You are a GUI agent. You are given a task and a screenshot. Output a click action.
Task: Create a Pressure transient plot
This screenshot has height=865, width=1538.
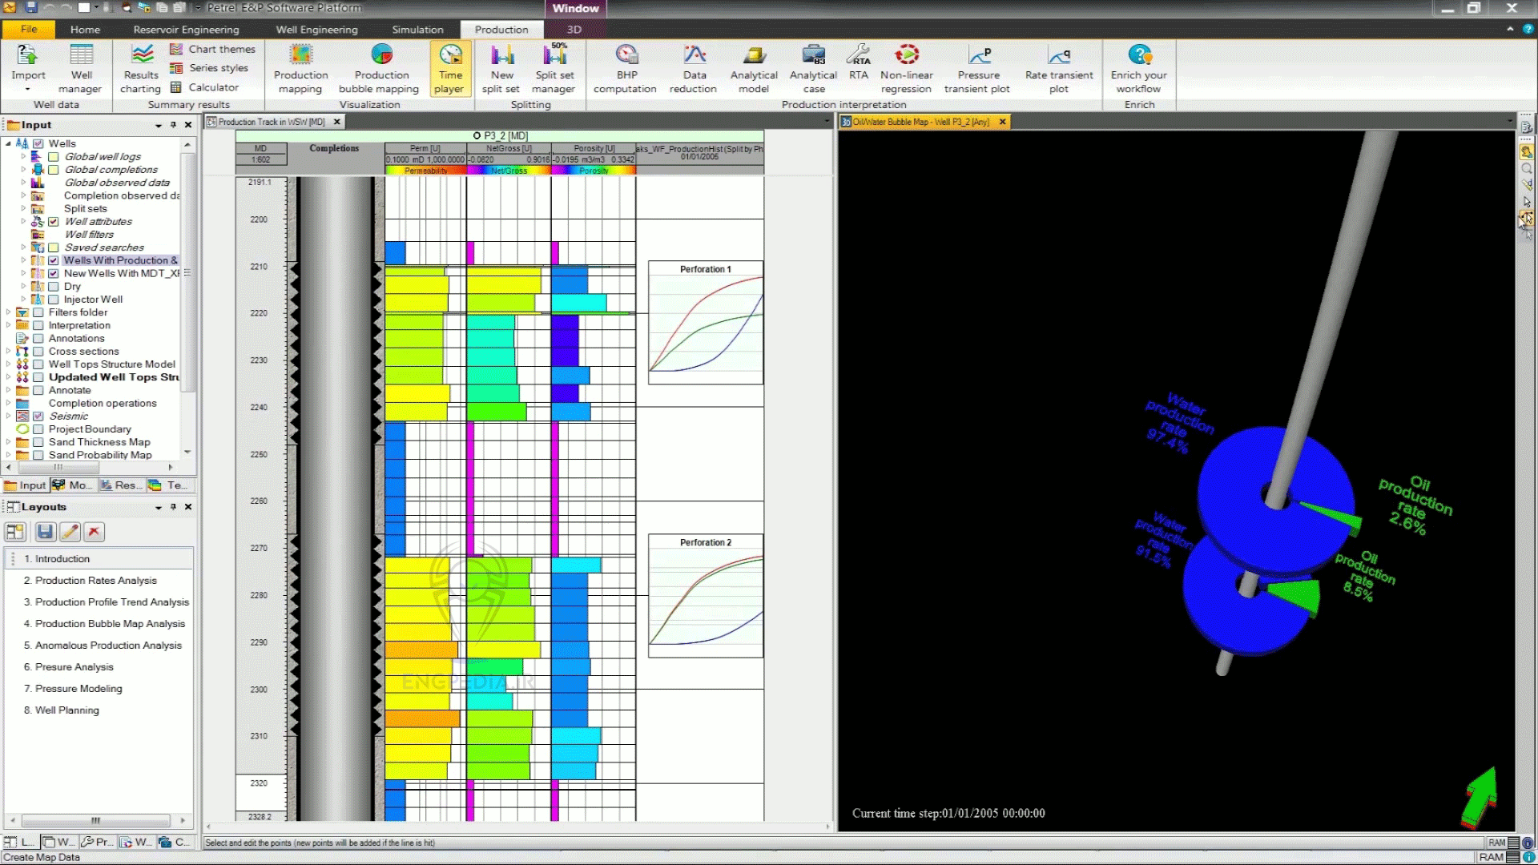coord(978,68)
